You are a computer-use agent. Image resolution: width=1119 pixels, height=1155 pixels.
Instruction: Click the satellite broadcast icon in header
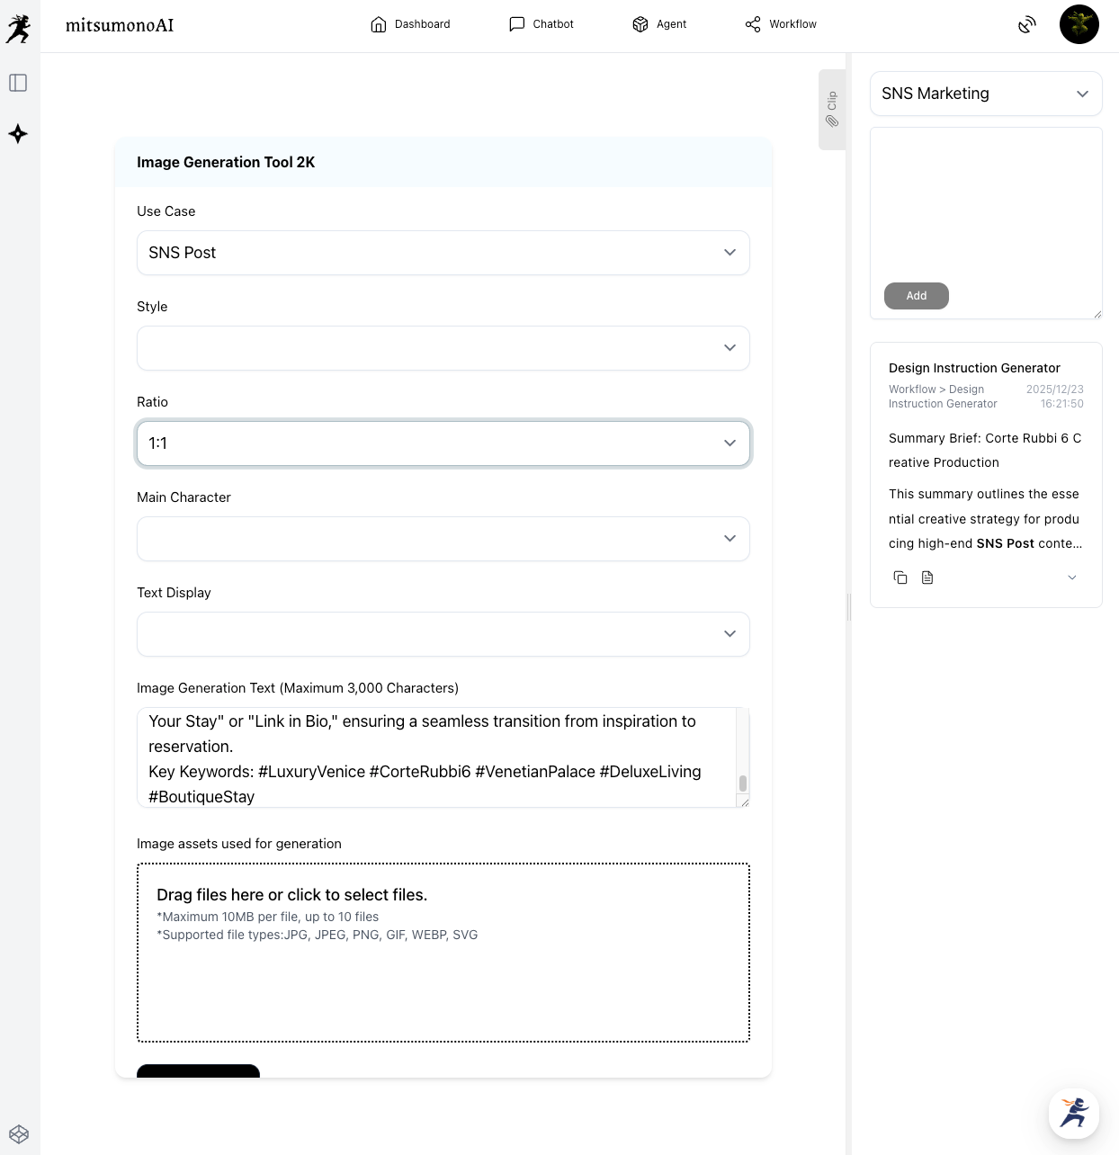coord(1026,25)
